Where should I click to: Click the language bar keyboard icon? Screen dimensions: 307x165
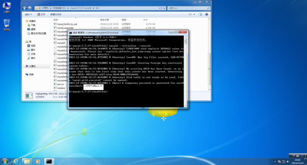point(298,156)
